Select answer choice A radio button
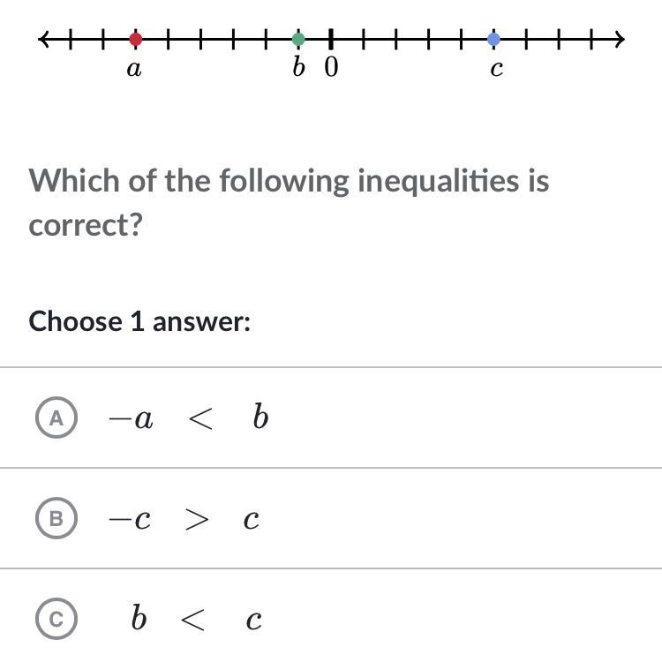This screenshot has width=662, height=662. coord(56,418)
